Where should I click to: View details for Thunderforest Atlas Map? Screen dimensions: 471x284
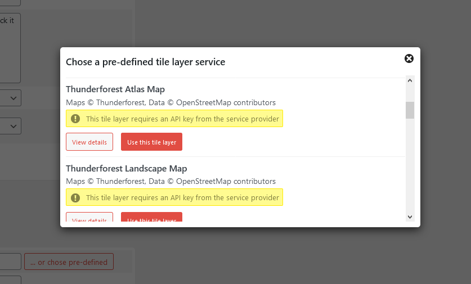coord(89,142)
